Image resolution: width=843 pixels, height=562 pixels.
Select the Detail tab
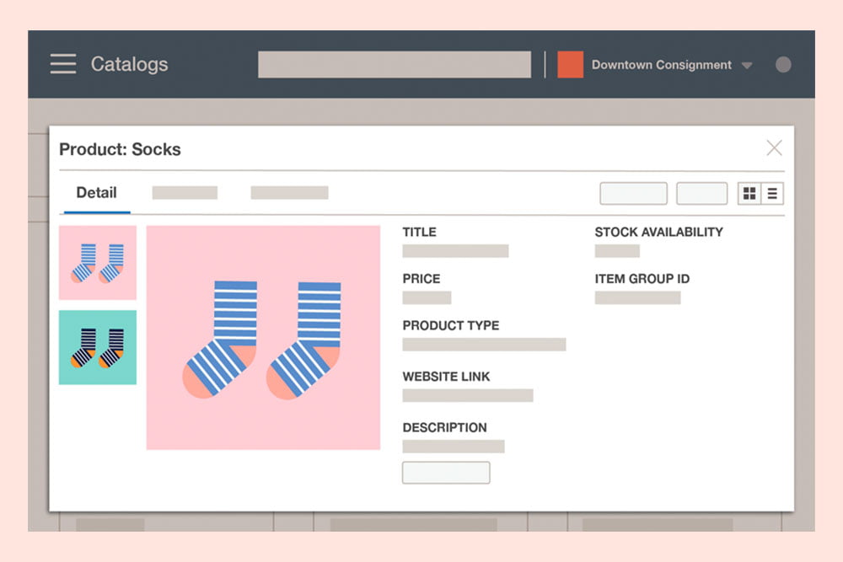click(95, 193)
